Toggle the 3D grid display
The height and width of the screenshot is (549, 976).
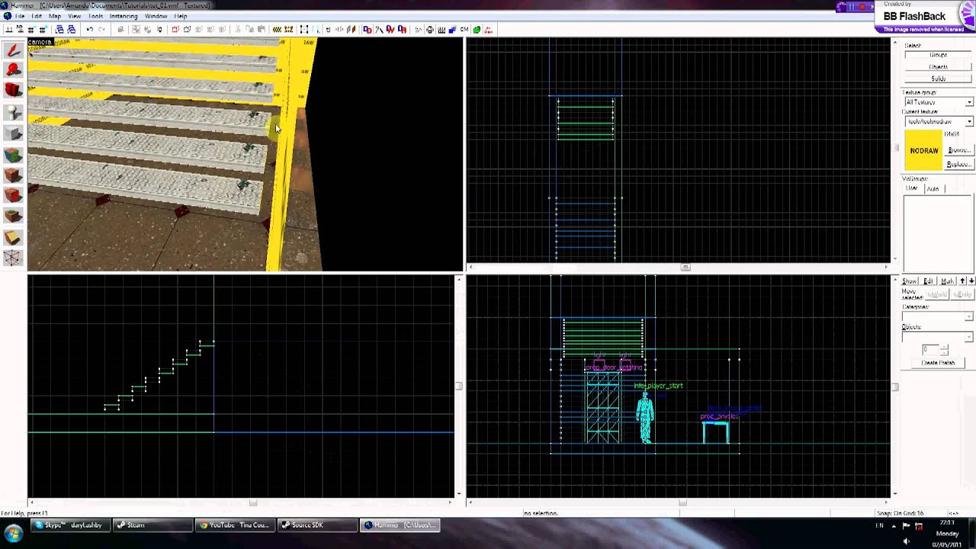pos(18,30)
